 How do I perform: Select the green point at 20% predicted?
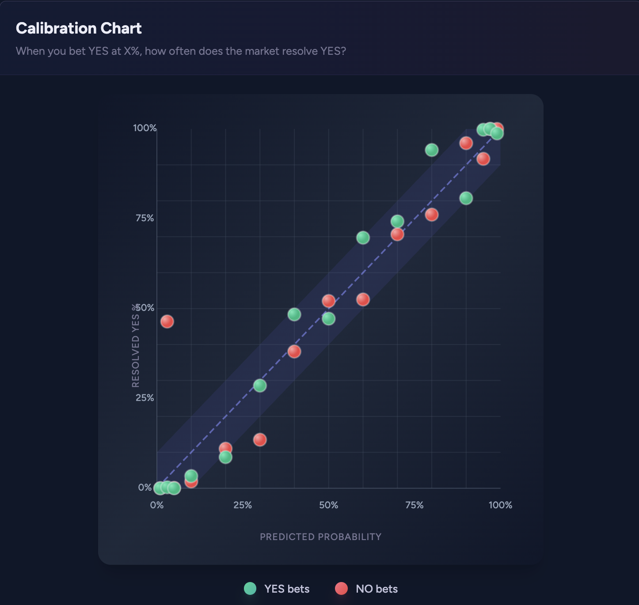tap(225, 457)
